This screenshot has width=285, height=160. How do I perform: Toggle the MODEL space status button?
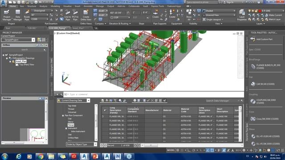click(x=171, y=150)
